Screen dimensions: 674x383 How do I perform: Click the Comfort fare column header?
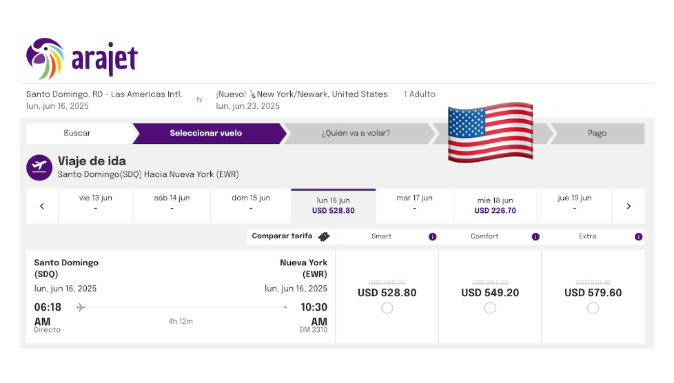coord(490,236)
